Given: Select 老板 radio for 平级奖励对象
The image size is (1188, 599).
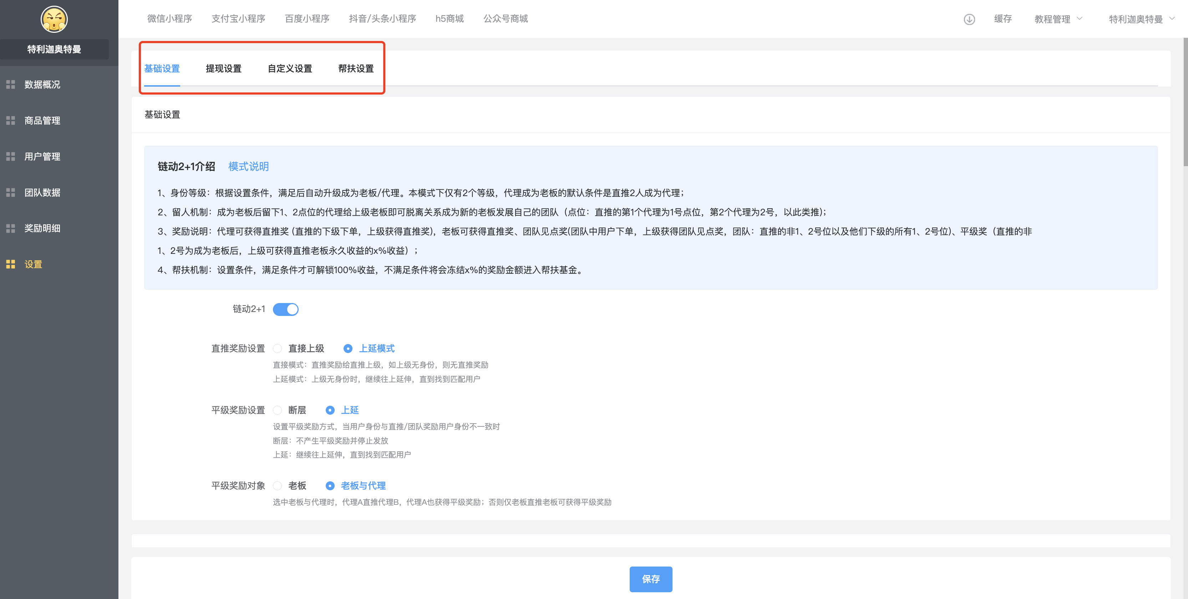Looking at the screenshot, I should 278,486.
